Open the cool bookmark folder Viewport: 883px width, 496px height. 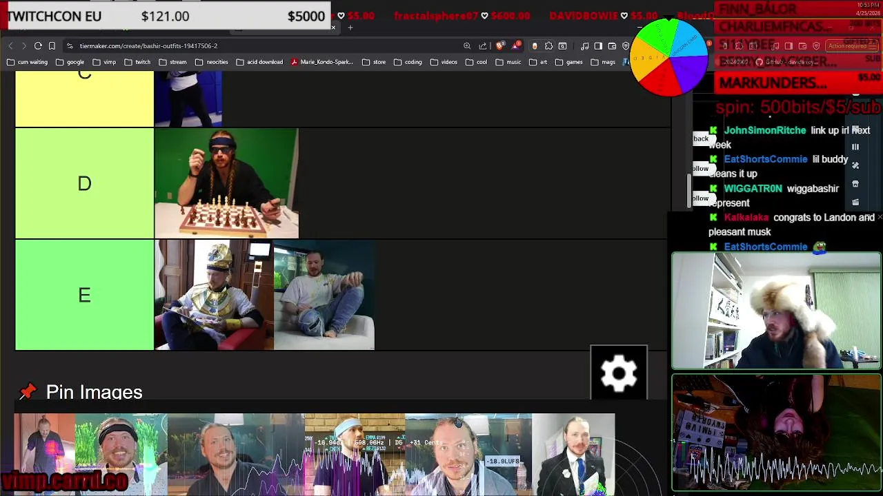(x=476, y=62)
